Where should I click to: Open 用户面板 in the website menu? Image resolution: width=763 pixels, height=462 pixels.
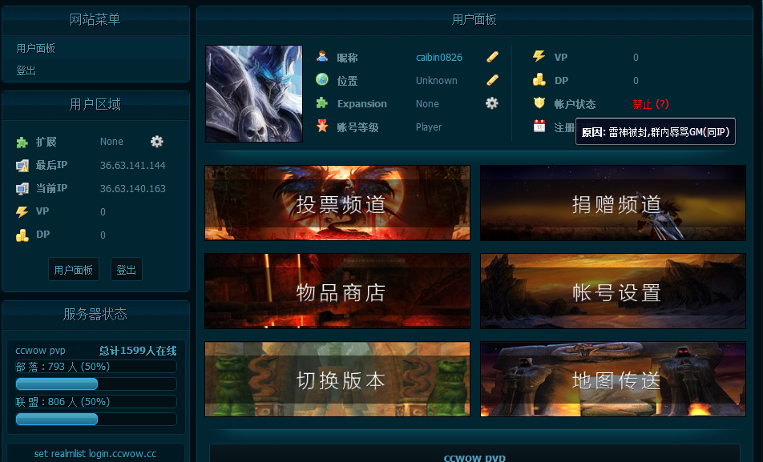point(36,49)
